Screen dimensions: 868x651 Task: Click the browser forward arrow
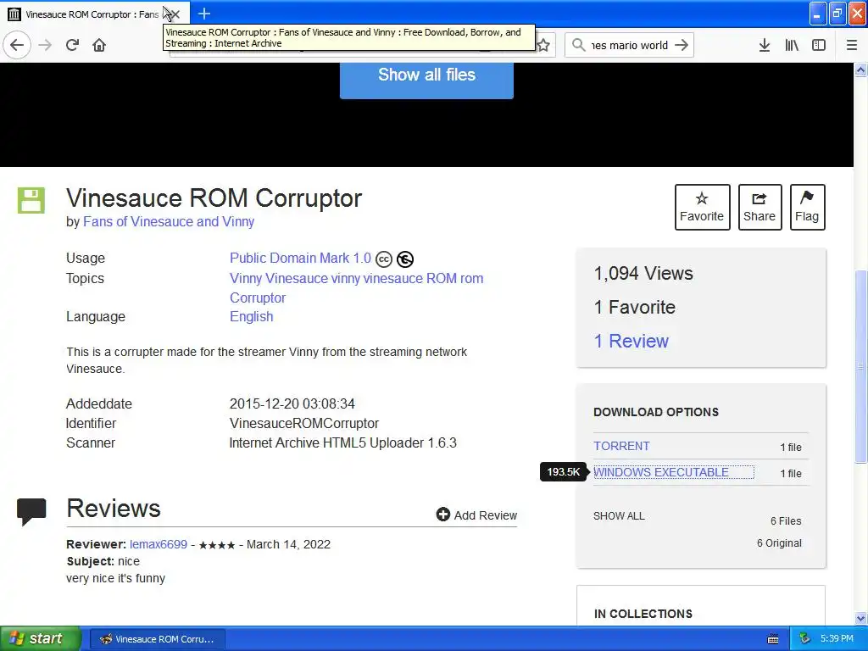[x=46, y=45]
